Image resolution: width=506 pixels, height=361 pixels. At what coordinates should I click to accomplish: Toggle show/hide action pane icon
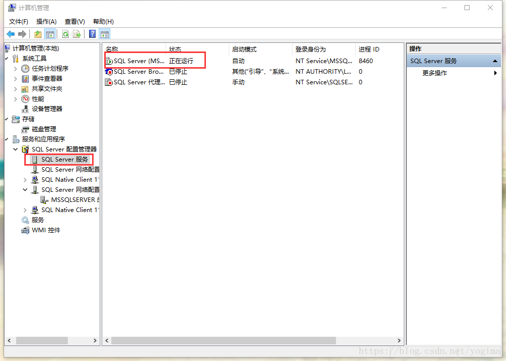click(x=105, y=34)
